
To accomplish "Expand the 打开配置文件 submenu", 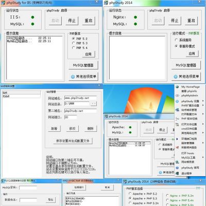I will [203, 114].
